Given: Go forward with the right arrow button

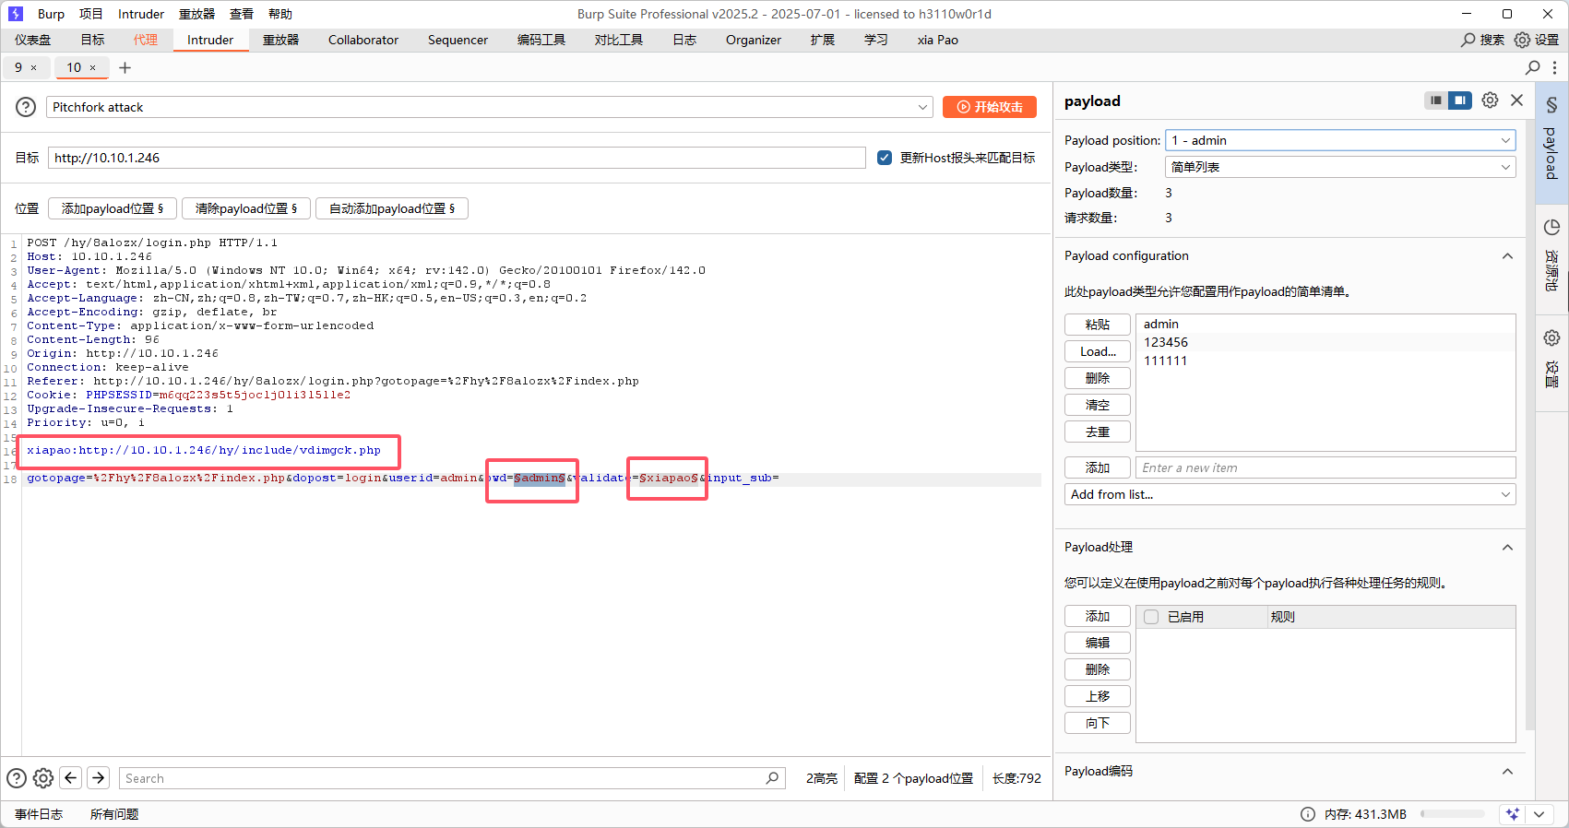Looking at the screenshot, I should pos(99,778).
